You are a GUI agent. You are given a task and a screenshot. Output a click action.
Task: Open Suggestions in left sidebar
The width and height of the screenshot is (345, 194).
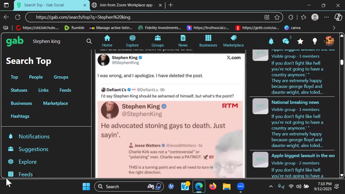(x=28, y=149)
